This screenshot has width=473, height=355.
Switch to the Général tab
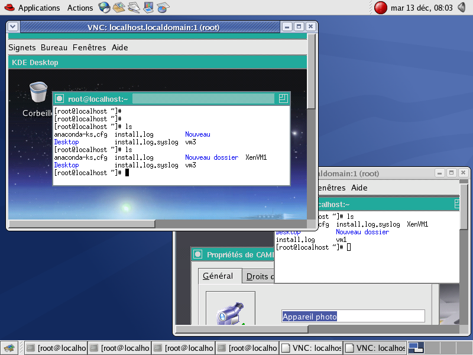pyautogui.click(x=219, y=276)
